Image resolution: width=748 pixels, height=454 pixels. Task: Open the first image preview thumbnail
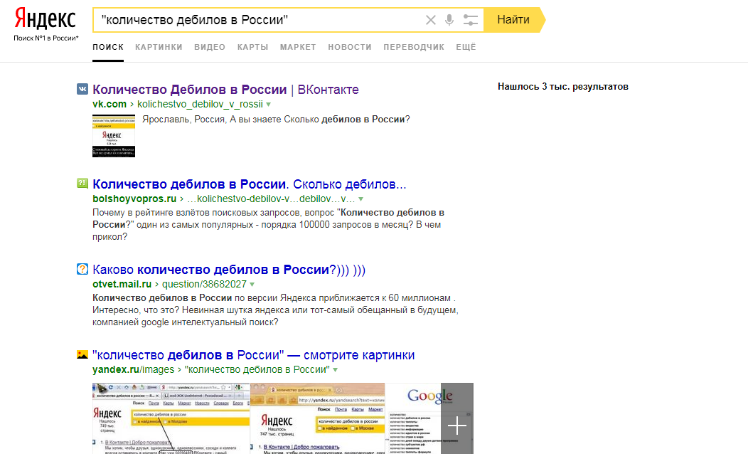pyautogui.click(x=171, y=418)
